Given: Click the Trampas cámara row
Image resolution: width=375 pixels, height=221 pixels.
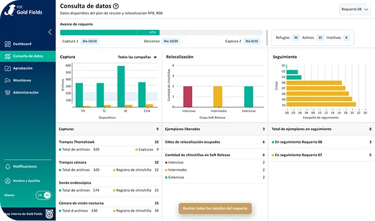Looking at the screenshot, I should click(x=109, y=162).
